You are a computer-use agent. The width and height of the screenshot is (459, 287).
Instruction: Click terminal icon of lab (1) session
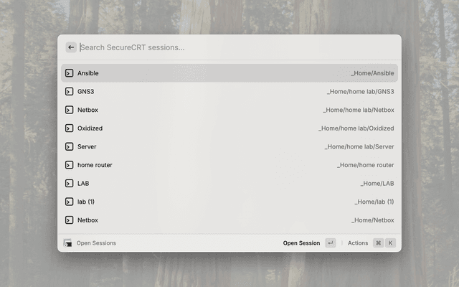coord(69,202)
